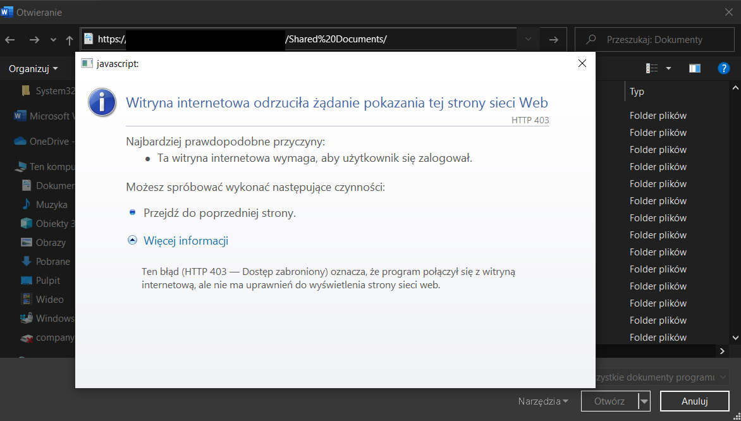
Task: Click the HTTP 403 label
Action: click(530, 120)
